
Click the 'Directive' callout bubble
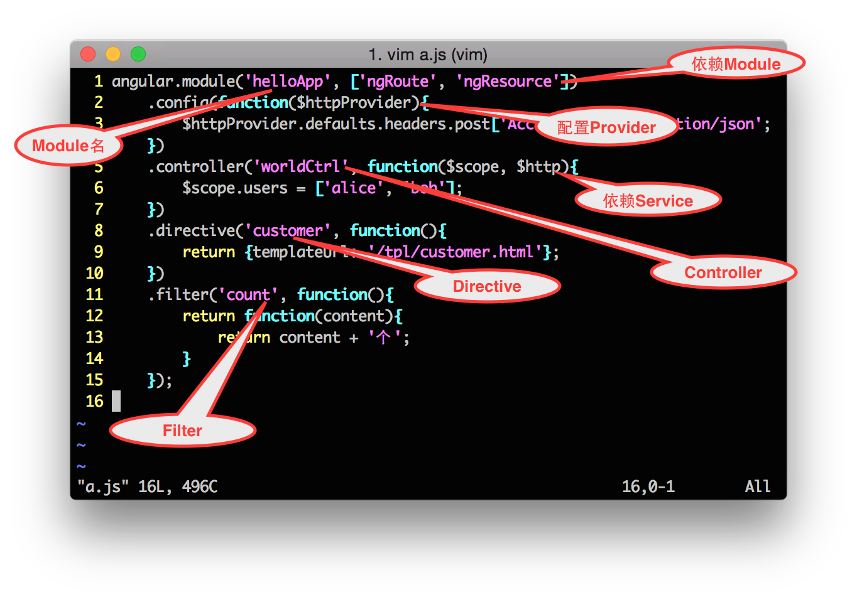pyautogui.click(x=487, y=286)
